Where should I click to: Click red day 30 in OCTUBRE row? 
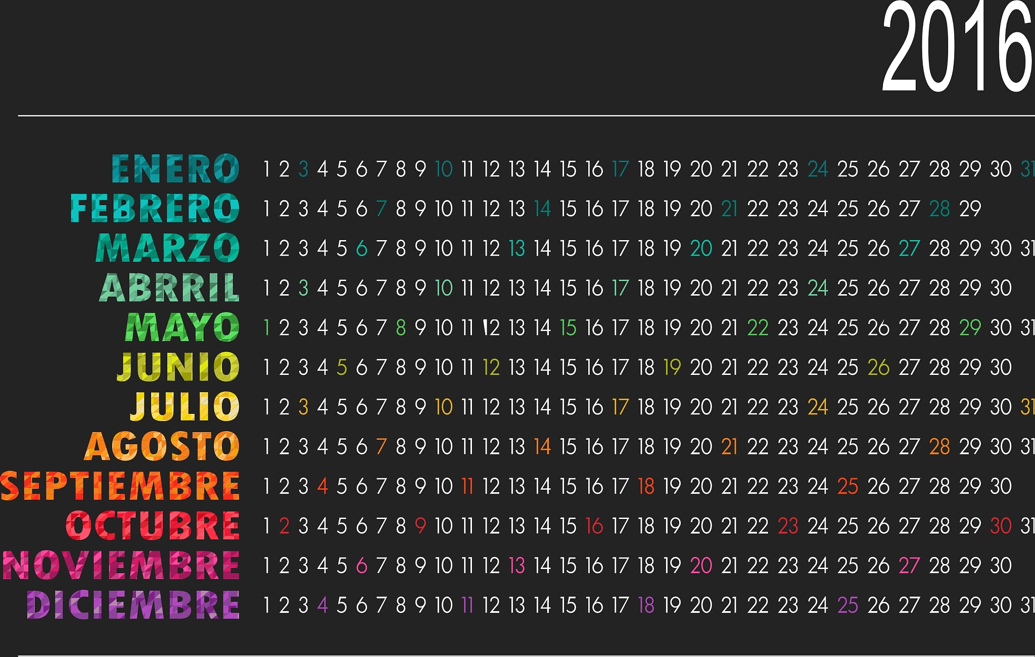1001,526
